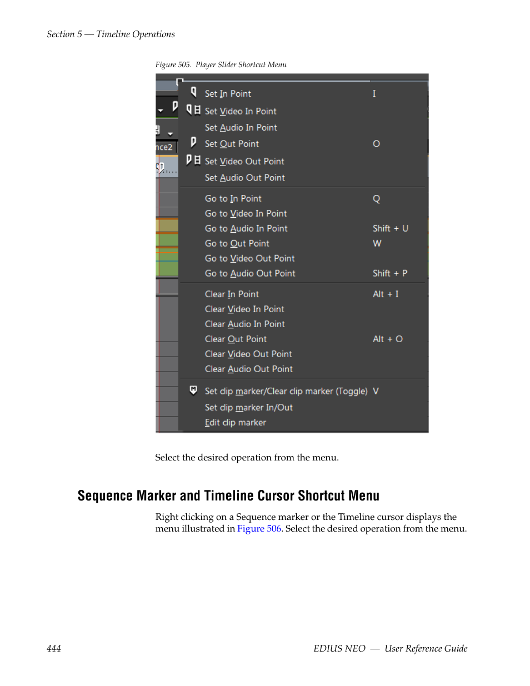The height and width of the screenshot is (686, 530).
Task: Choose Go to Out Point
Action: pos(237,243)
